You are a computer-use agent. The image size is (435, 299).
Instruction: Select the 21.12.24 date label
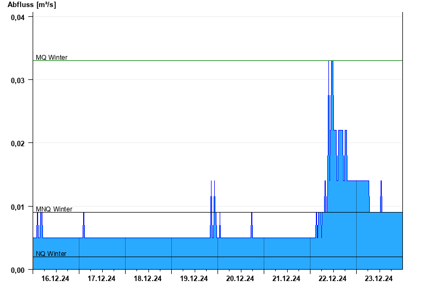coord(287,278)
